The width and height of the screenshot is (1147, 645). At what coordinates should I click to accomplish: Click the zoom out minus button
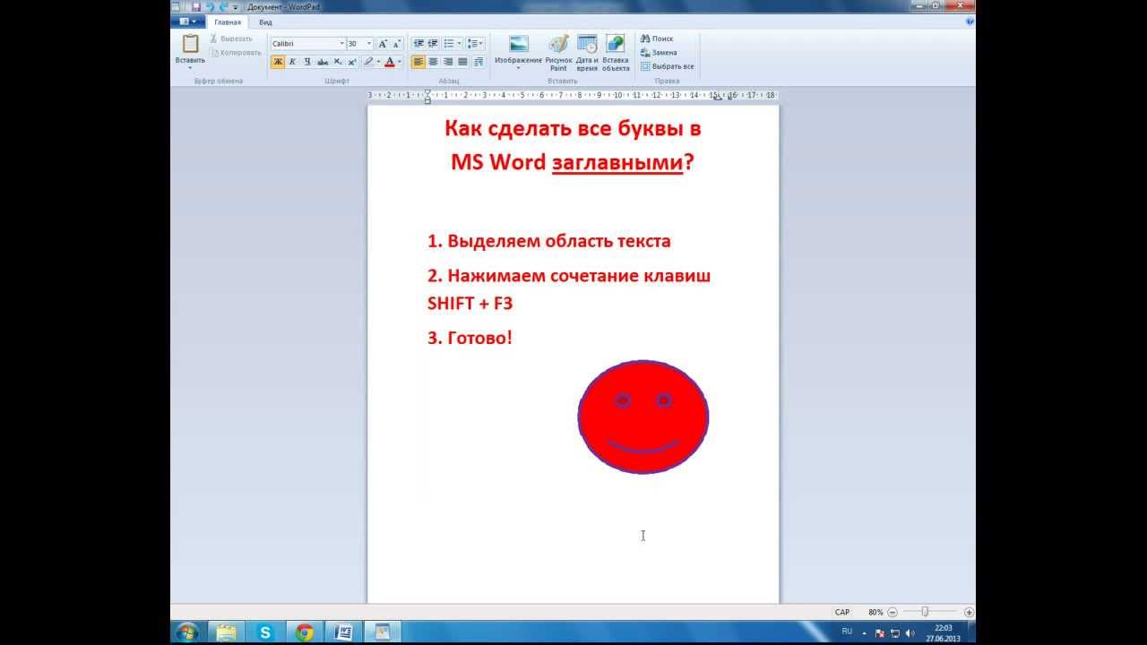point(893,612)
